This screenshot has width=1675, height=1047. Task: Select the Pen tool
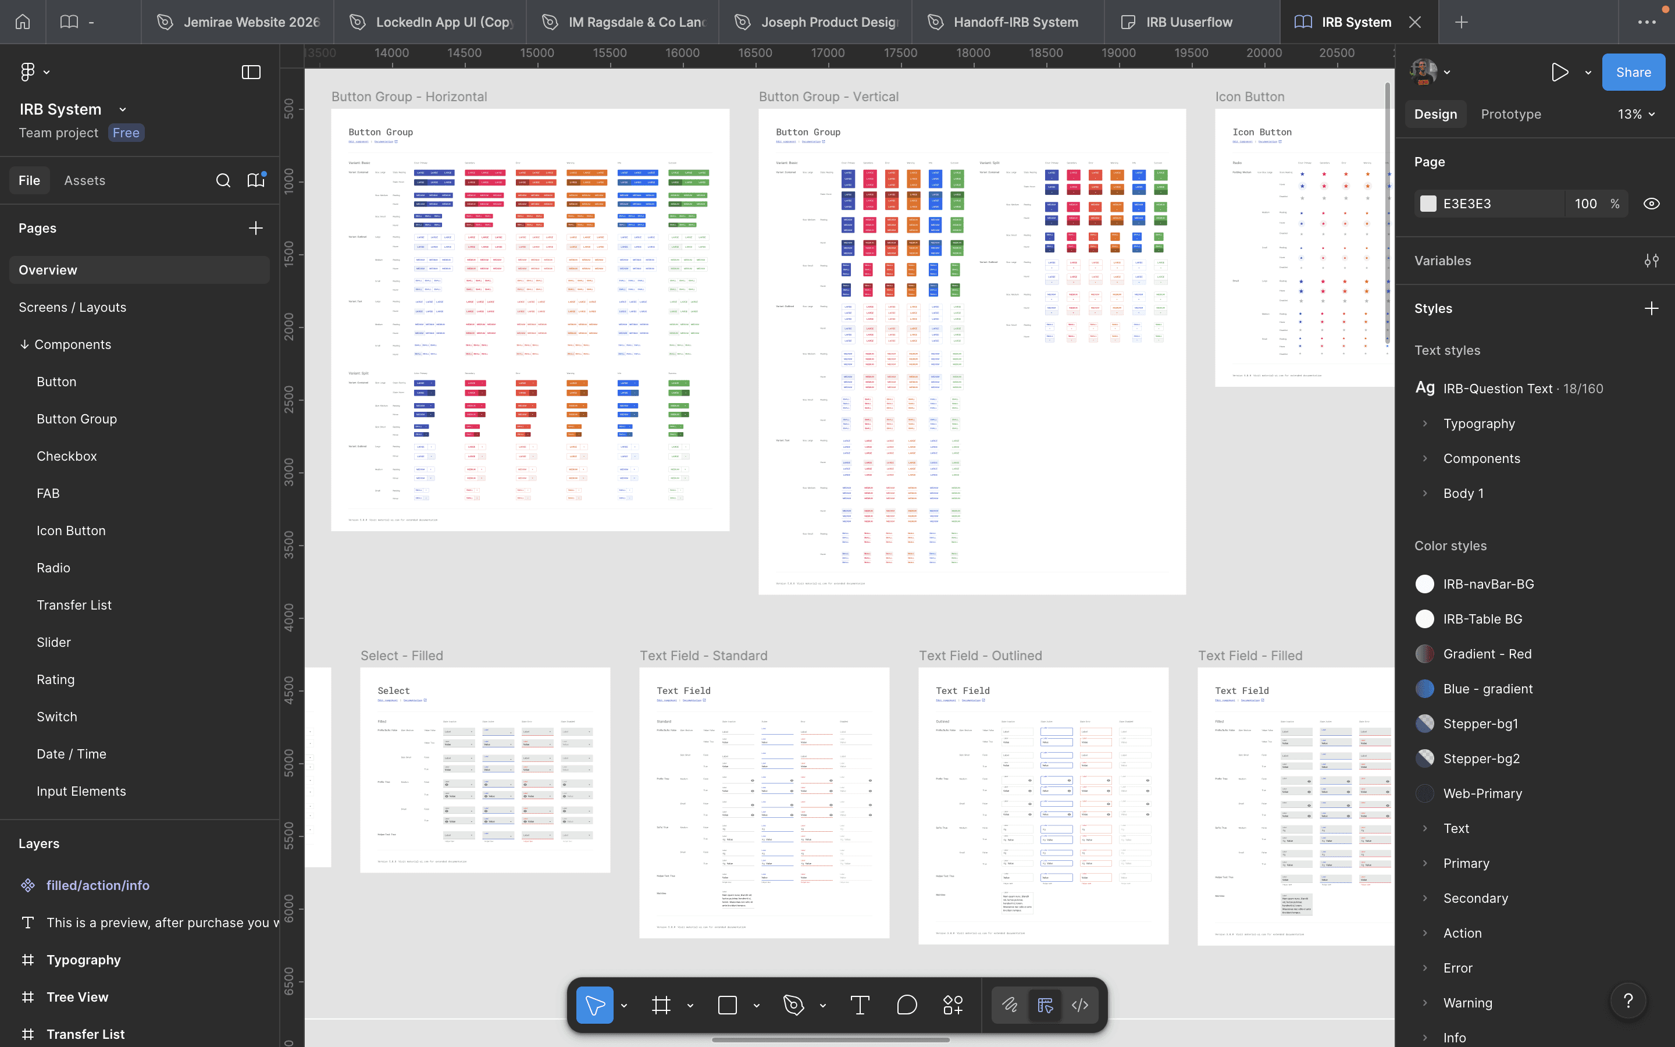[x=793, y=1005]
